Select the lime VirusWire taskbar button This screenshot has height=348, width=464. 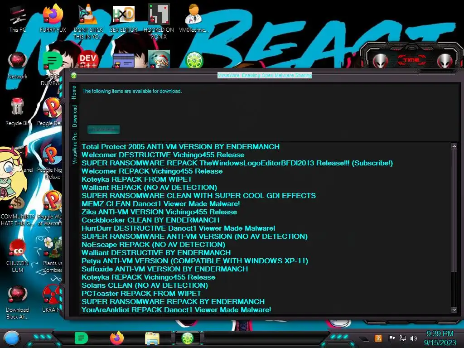point(188,338)
